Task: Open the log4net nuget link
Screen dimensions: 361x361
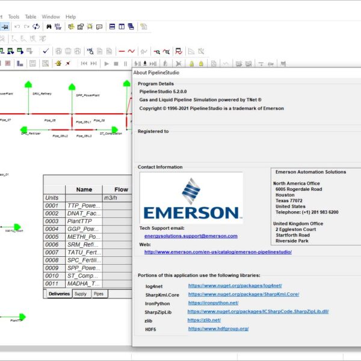Action: coord(235,285)
